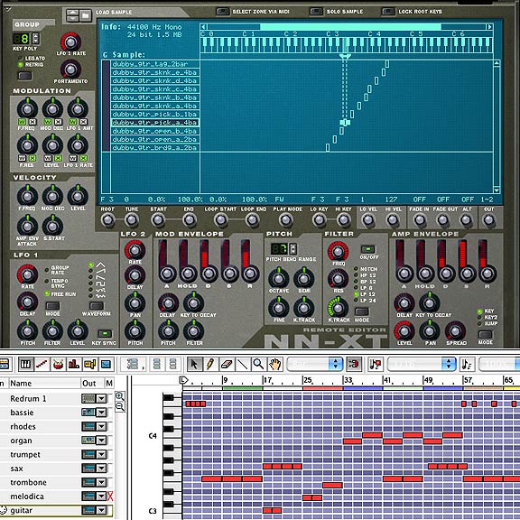Click the left loop locator marker

[183, 380]
